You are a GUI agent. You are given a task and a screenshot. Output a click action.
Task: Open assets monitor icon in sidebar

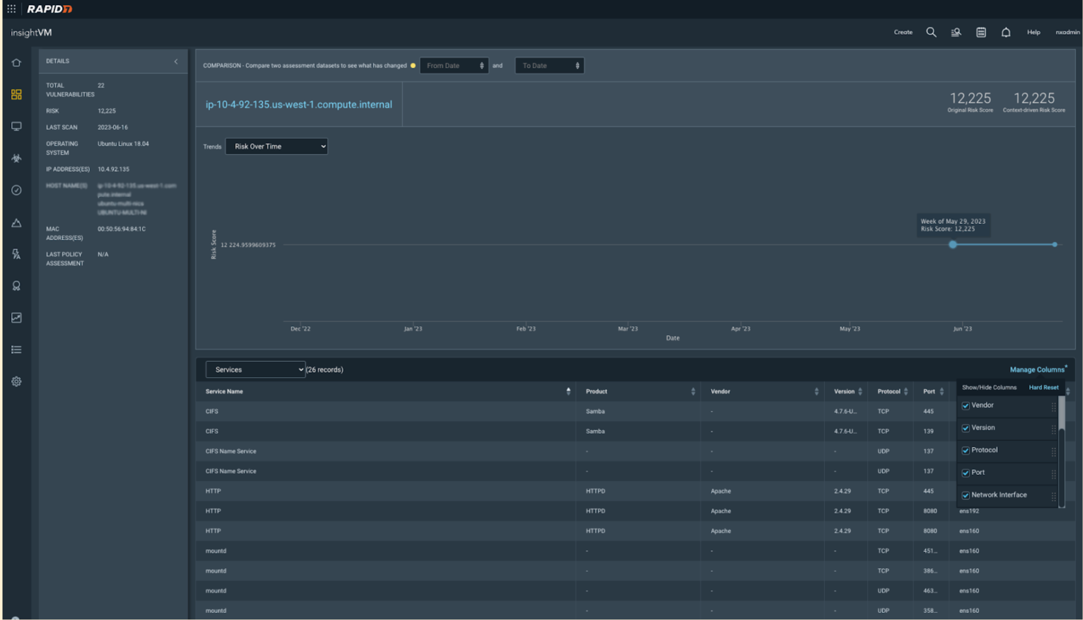16,126
